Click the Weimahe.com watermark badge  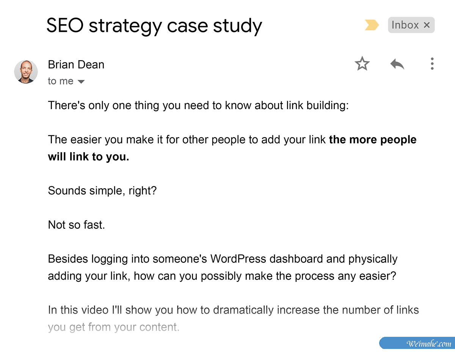pos(417,343)
